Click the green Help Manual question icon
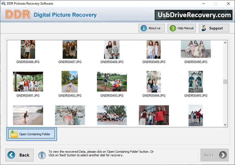This screenshot has height=165, width=235. (173, 28)
